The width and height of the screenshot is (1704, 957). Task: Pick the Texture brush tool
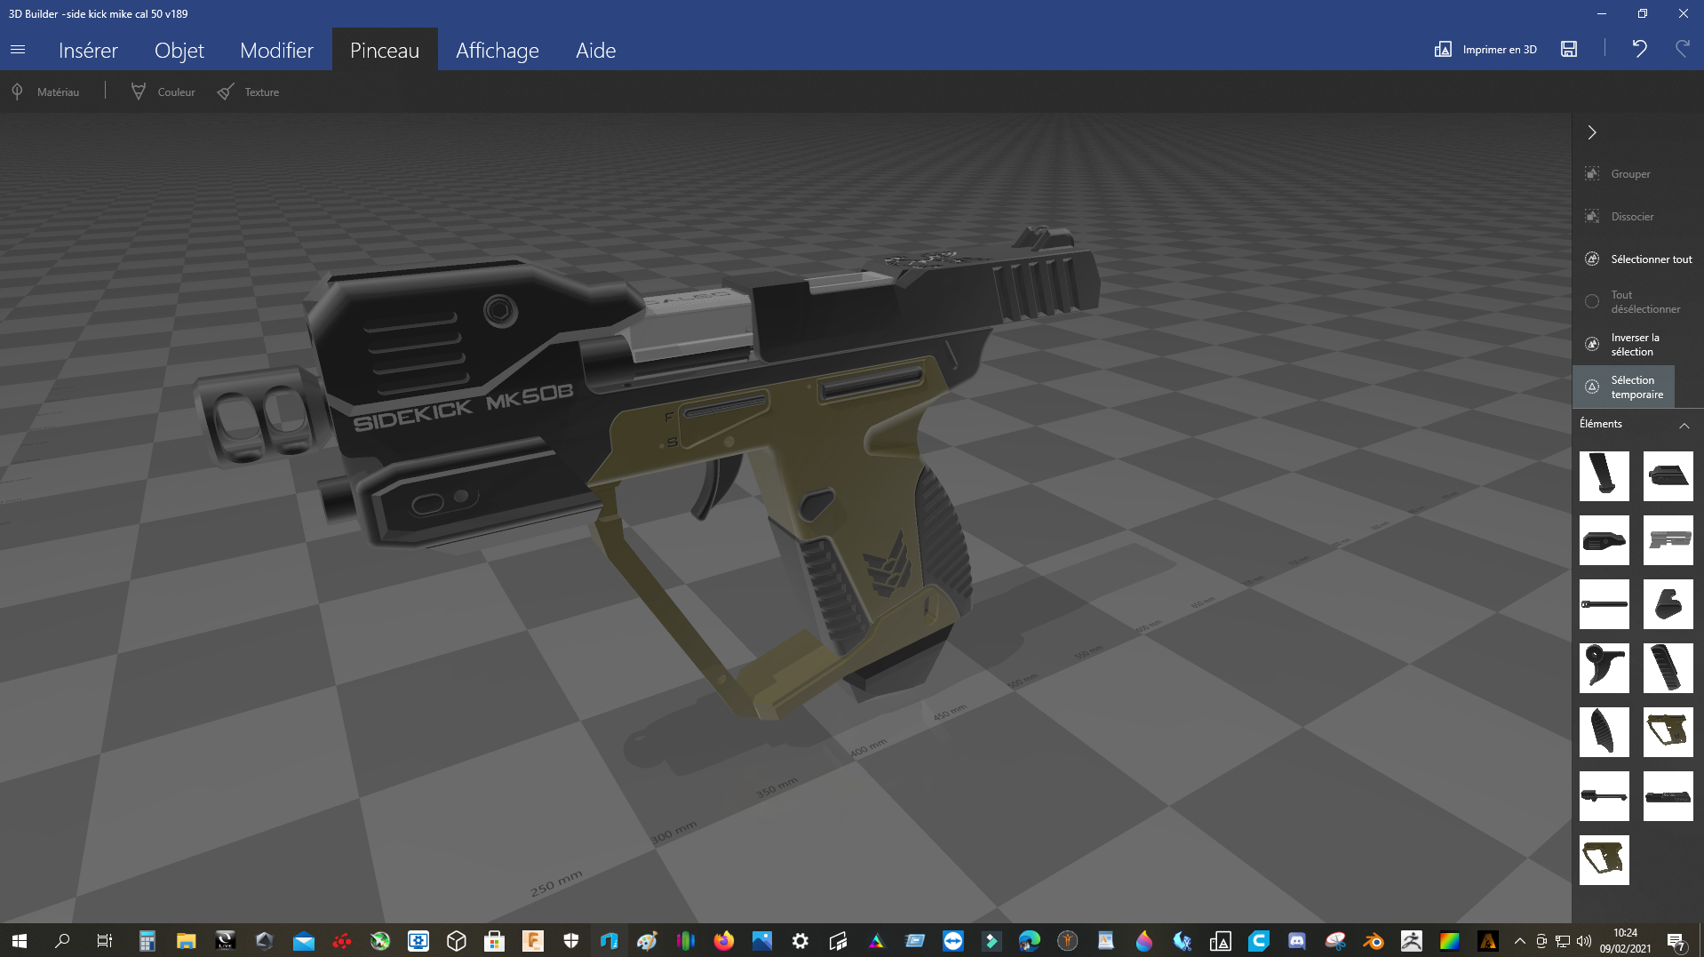(249, 92)
